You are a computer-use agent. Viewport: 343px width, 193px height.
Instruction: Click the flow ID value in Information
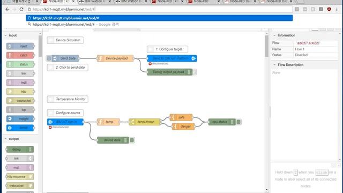pos(308,43)
